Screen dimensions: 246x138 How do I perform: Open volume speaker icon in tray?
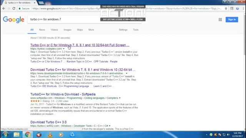[228, 135]
